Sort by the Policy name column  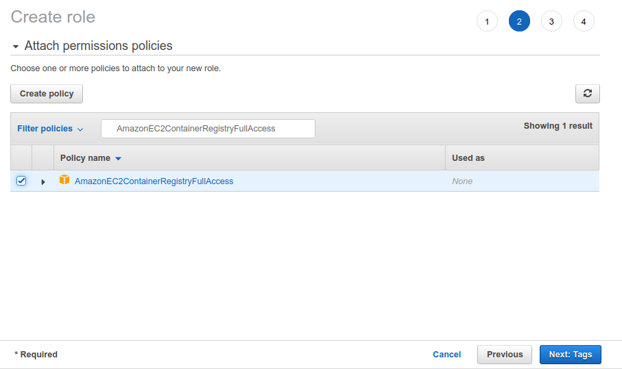tap(91, 158)
